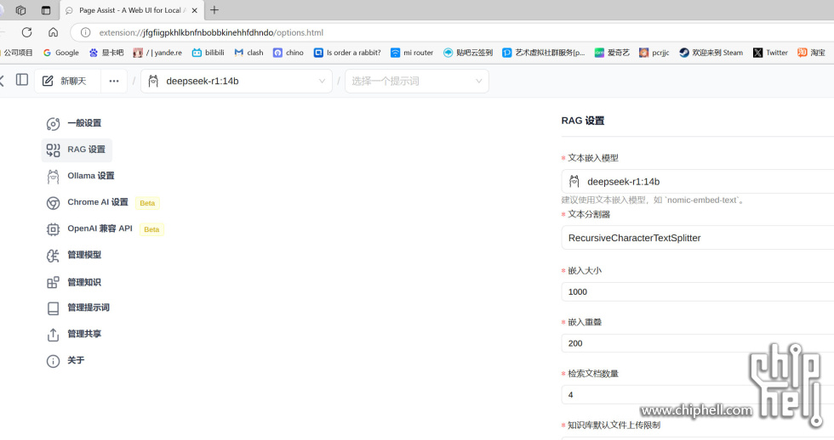Open the Google bookmark
The height and width of the screenshot is (440, 834).
[x=61, y=53]
